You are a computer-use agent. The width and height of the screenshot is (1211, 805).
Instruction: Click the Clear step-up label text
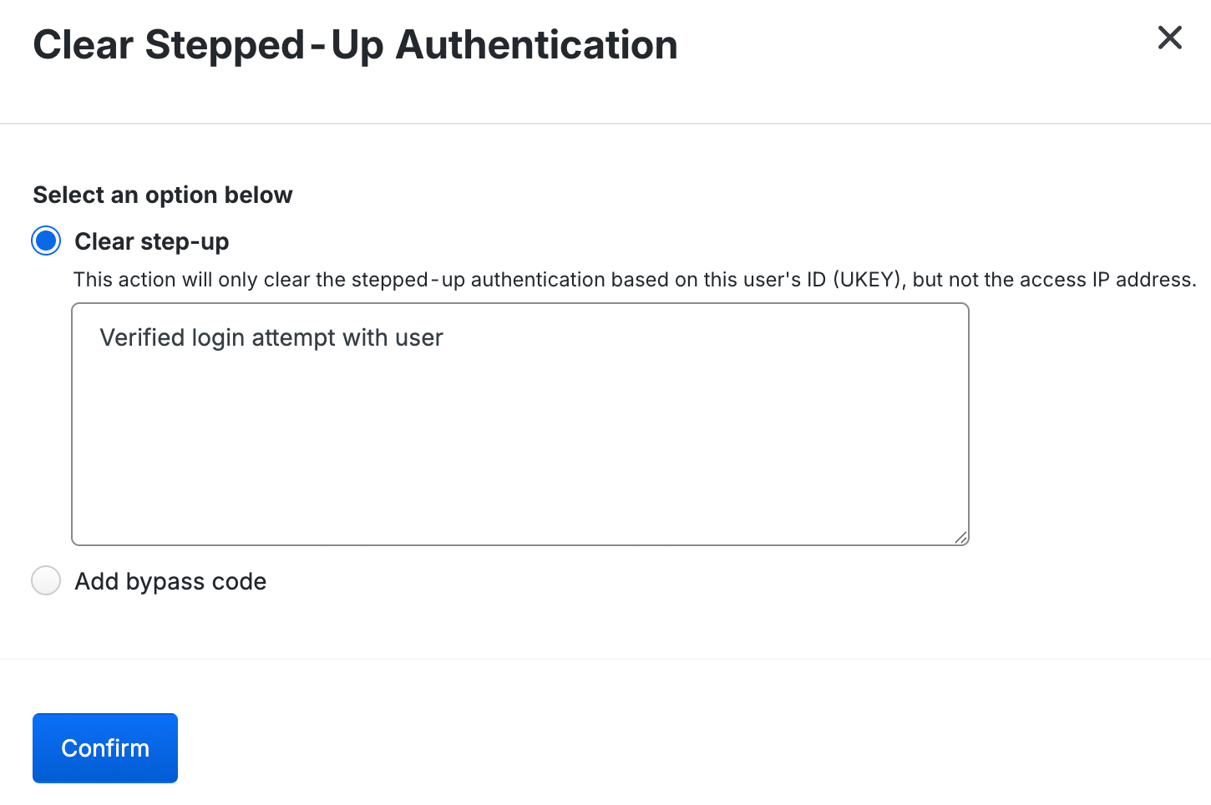coord(151,240)
